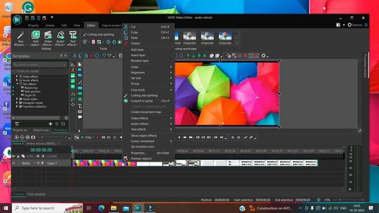Add a new template with plus icon
This screenshot has height=213, width=379.
coord(50,124)
